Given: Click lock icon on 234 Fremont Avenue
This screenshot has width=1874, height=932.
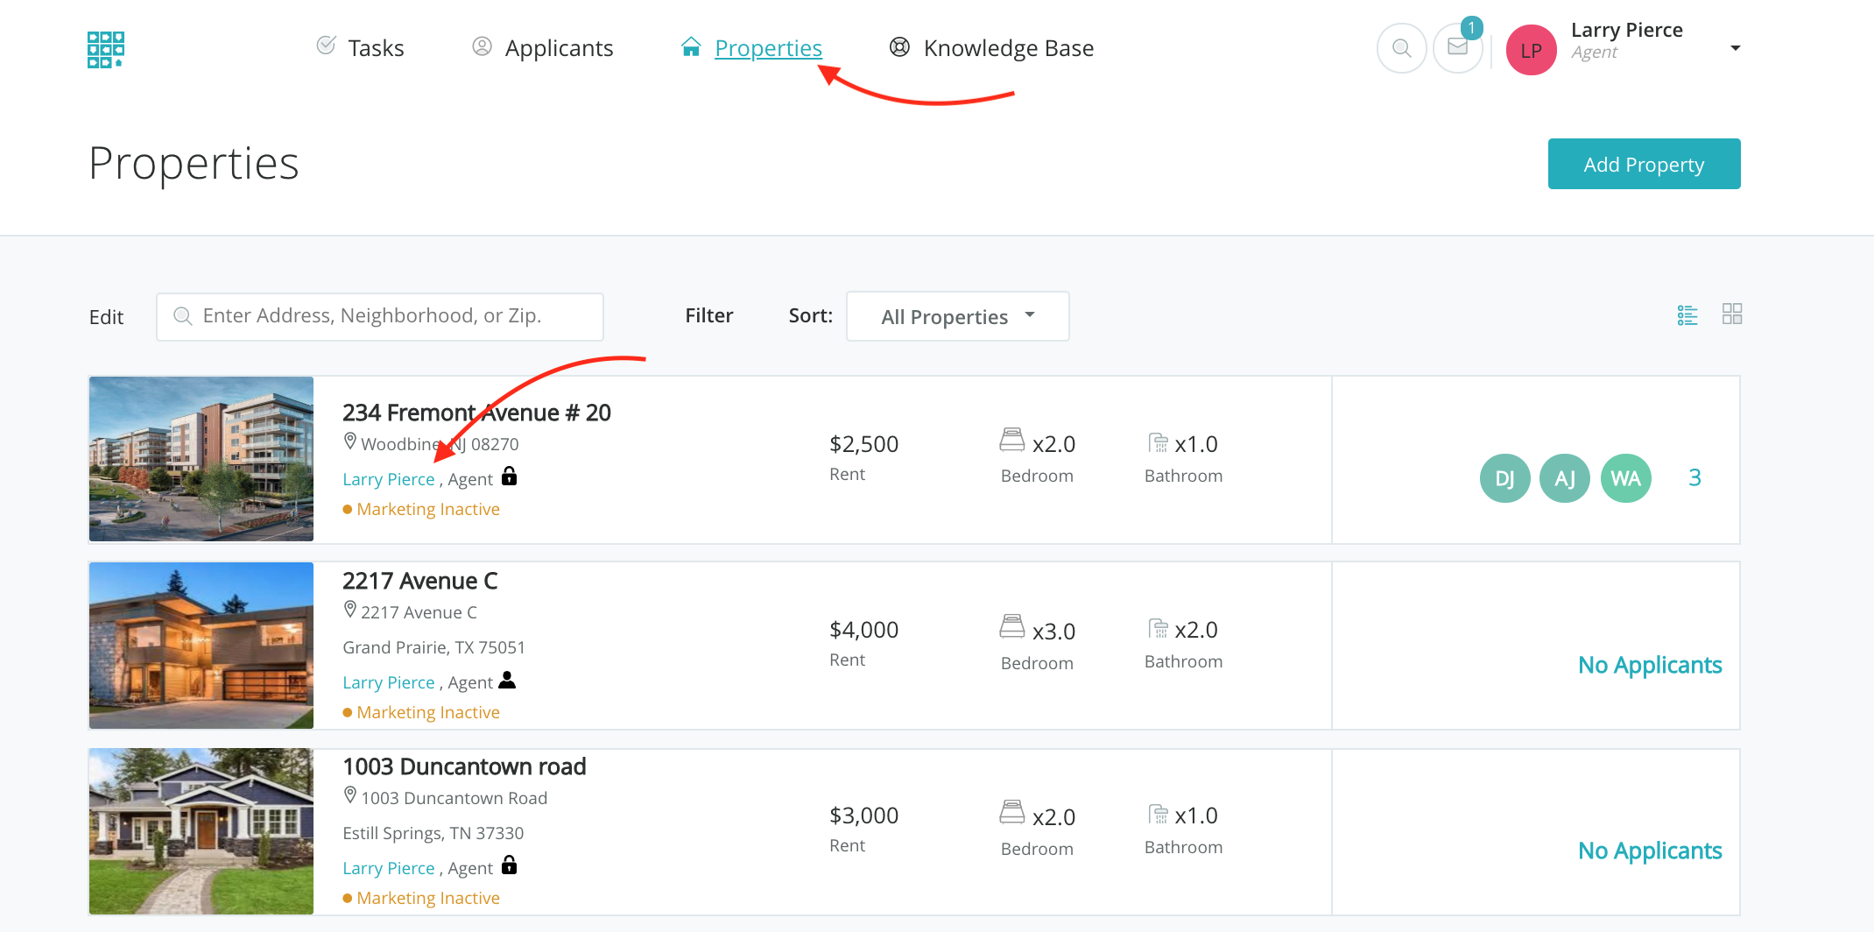Looking at the screenshot, I should pyautogui.click(x=509, y=477).
